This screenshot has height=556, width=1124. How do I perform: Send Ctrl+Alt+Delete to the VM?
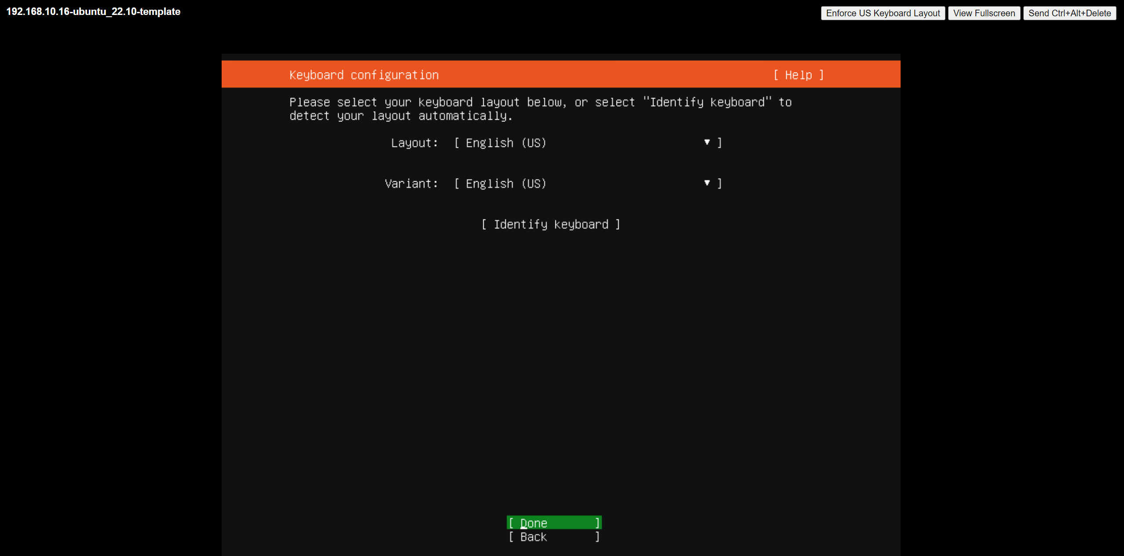(x=1069, y=13)
